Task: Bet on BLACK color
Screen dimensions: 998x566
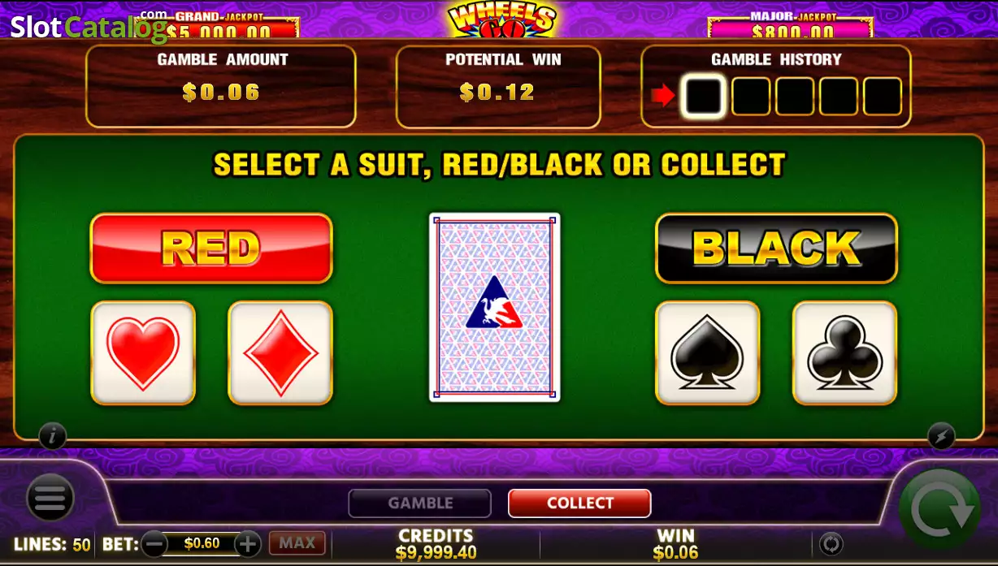Action: pyautogui.click(x=776, y=248)
